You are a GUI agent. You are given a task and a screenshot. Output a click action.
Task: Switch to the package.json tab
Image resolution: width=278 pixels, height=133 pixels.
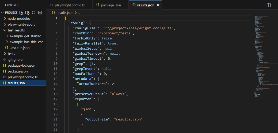pyautogui.click(x=110, y=5)
